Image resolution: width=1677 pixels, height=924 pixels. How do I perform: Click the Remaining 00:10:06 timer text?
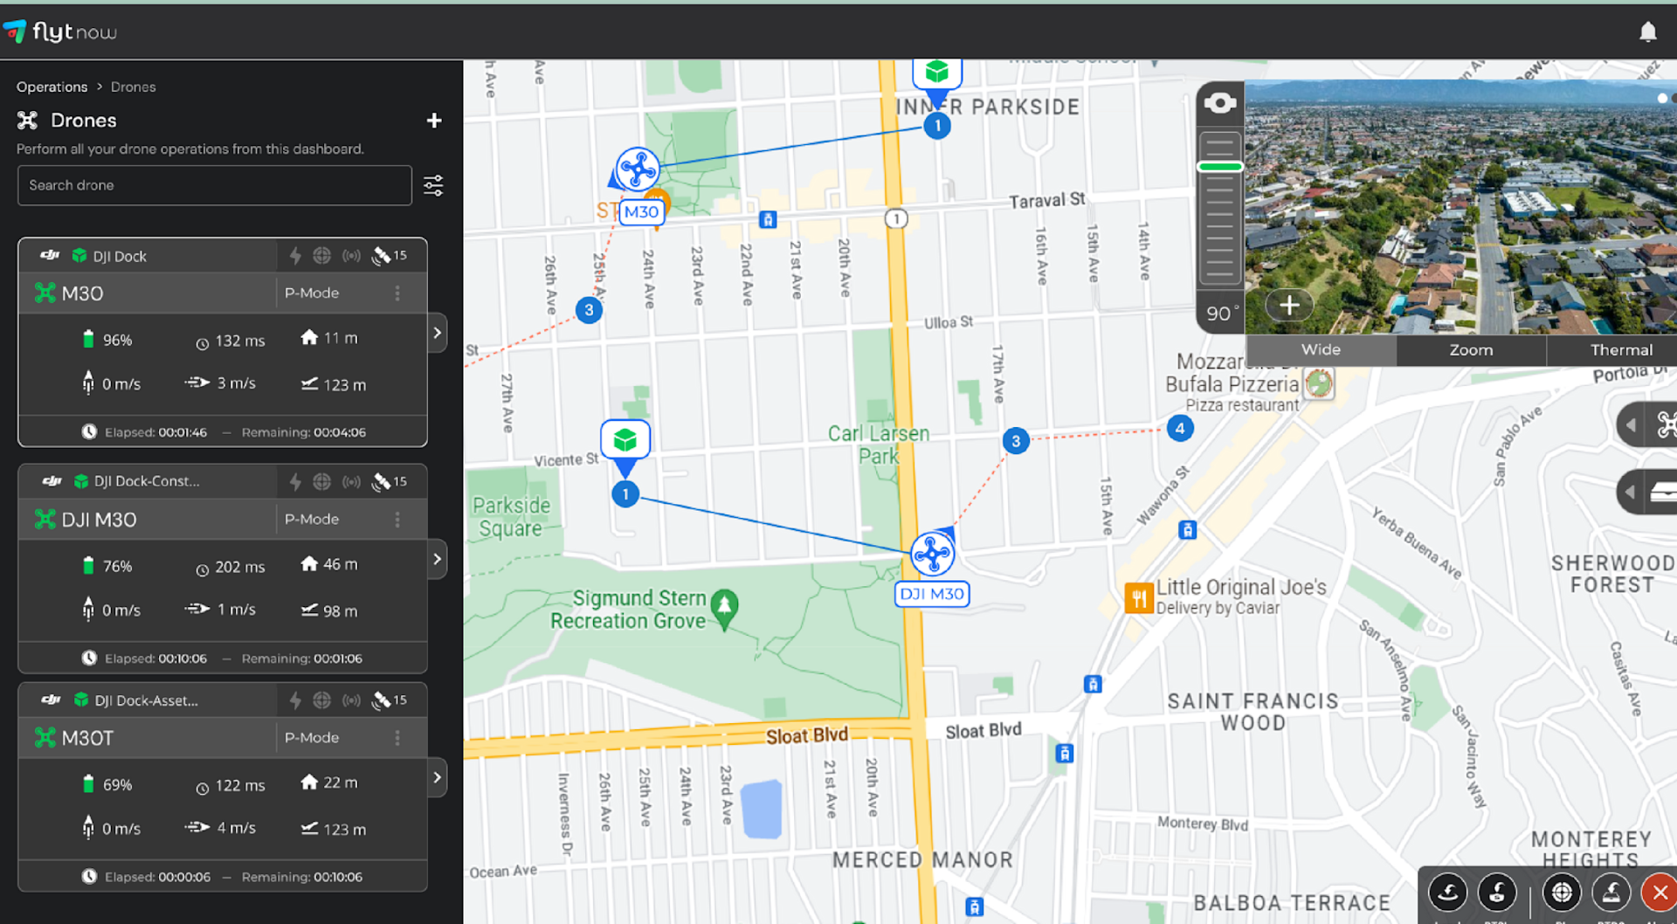point(302,877)
